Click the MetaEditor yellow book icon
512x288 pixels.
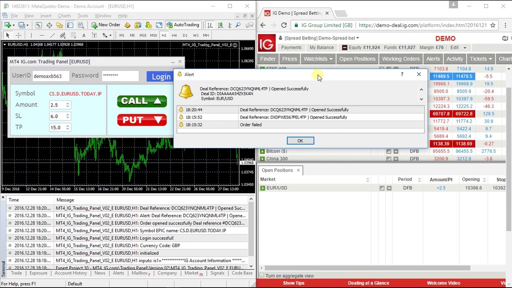[x=128, y=25]
